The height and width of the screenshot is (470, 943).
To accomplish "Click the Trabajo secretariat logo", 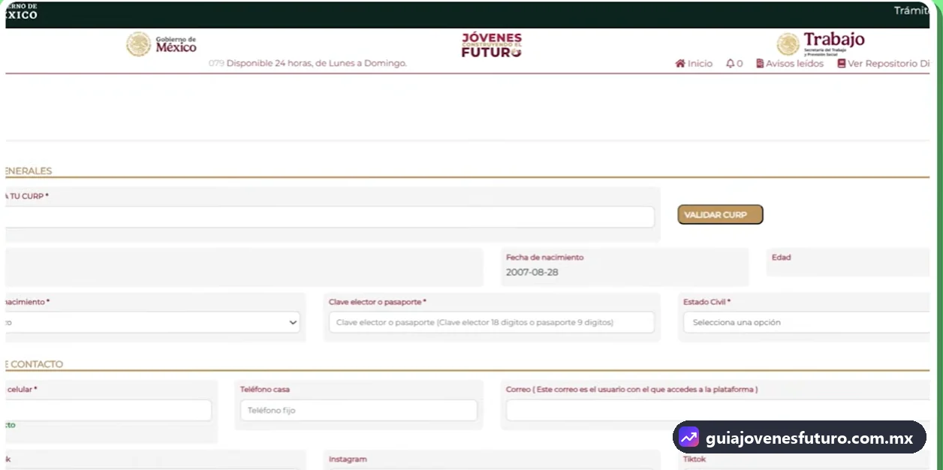I will point(821,44).
